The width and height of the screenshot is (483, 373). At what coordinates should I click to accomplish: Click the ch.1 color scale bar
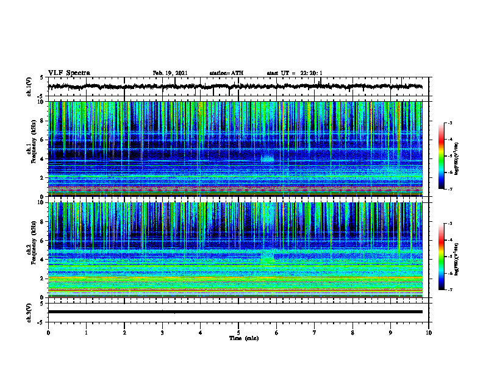[x=441, y=156]
